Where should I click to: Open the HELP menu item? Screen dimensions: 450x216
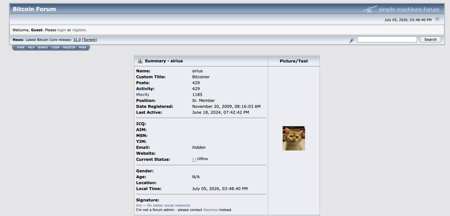[x=31, y=48]
